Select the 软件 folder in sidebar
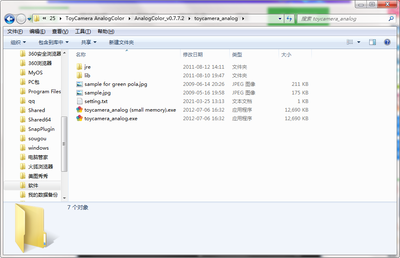400x258 pixels. click(33, 186)
